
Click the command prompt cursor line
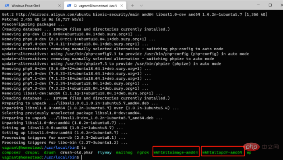[82, 157]
